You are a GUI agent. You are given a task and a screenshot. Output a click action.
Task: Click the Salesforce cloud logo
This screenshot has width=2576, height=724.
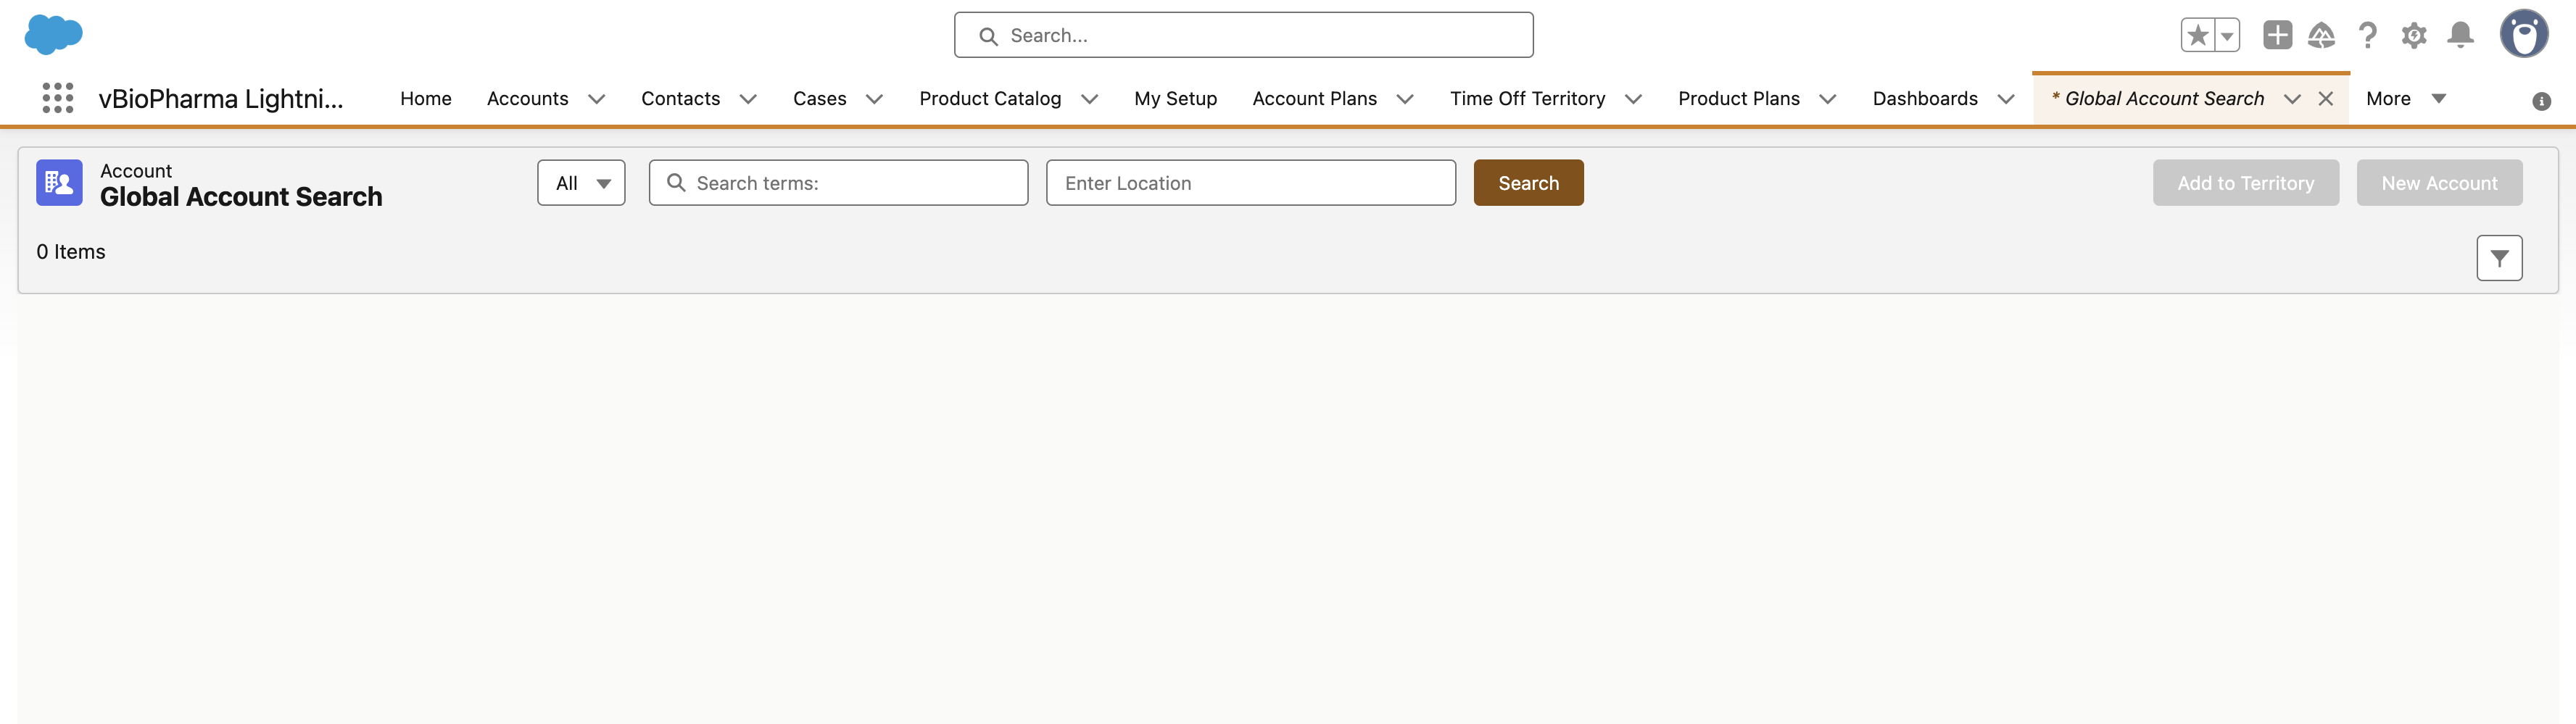click(x=53, y=35)
